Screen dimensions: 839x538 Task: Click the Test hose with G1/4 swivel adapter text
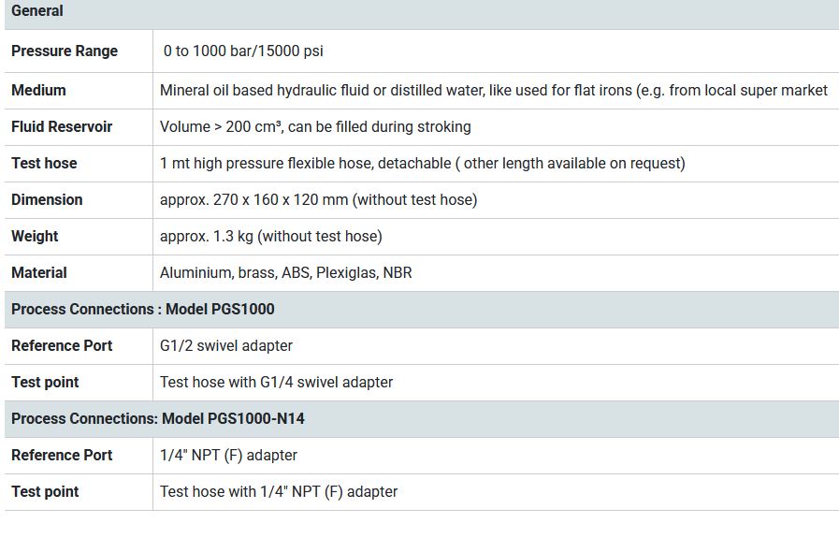[276, 383]
